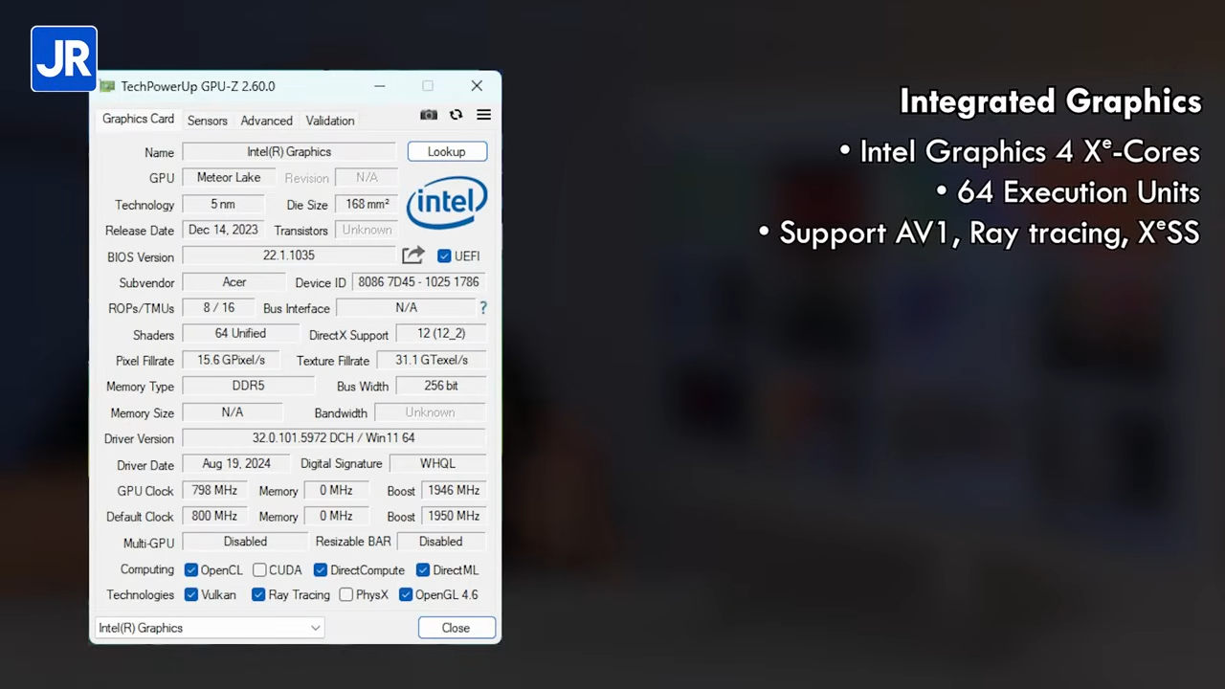Screen dimensions: 1225x689
Task: Click the GPU field showing Meteor Lake
Action: coord(229,178)
